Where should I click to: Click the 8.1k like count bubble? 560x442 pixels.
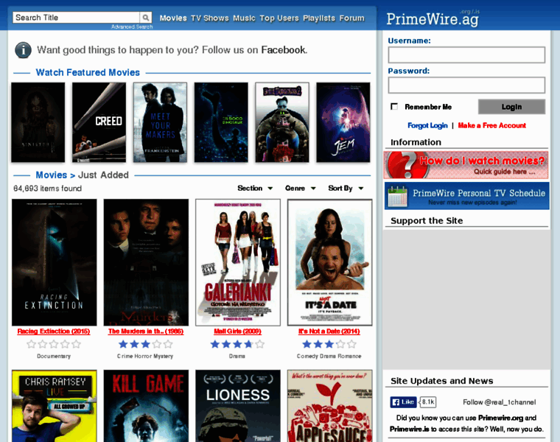click(x=428, y=402)
